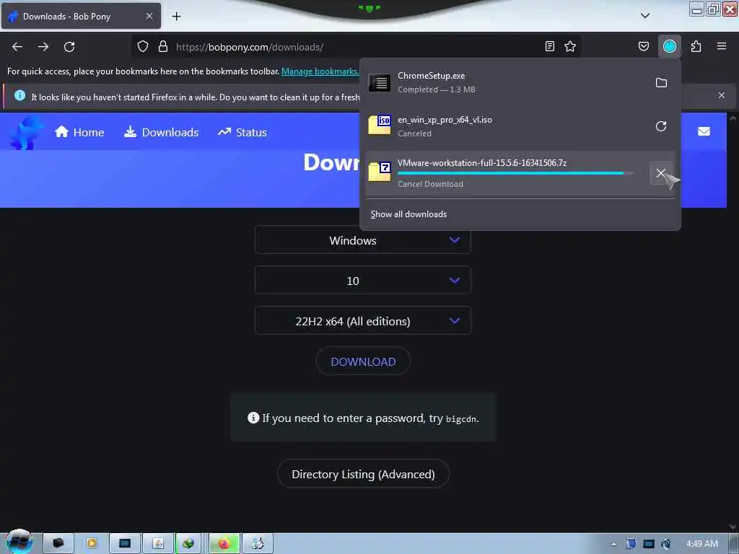Image resolution: width=739 pixels, height=554 pixels.
Task: Open Manage bookmarks link
Action: [320, 71]
